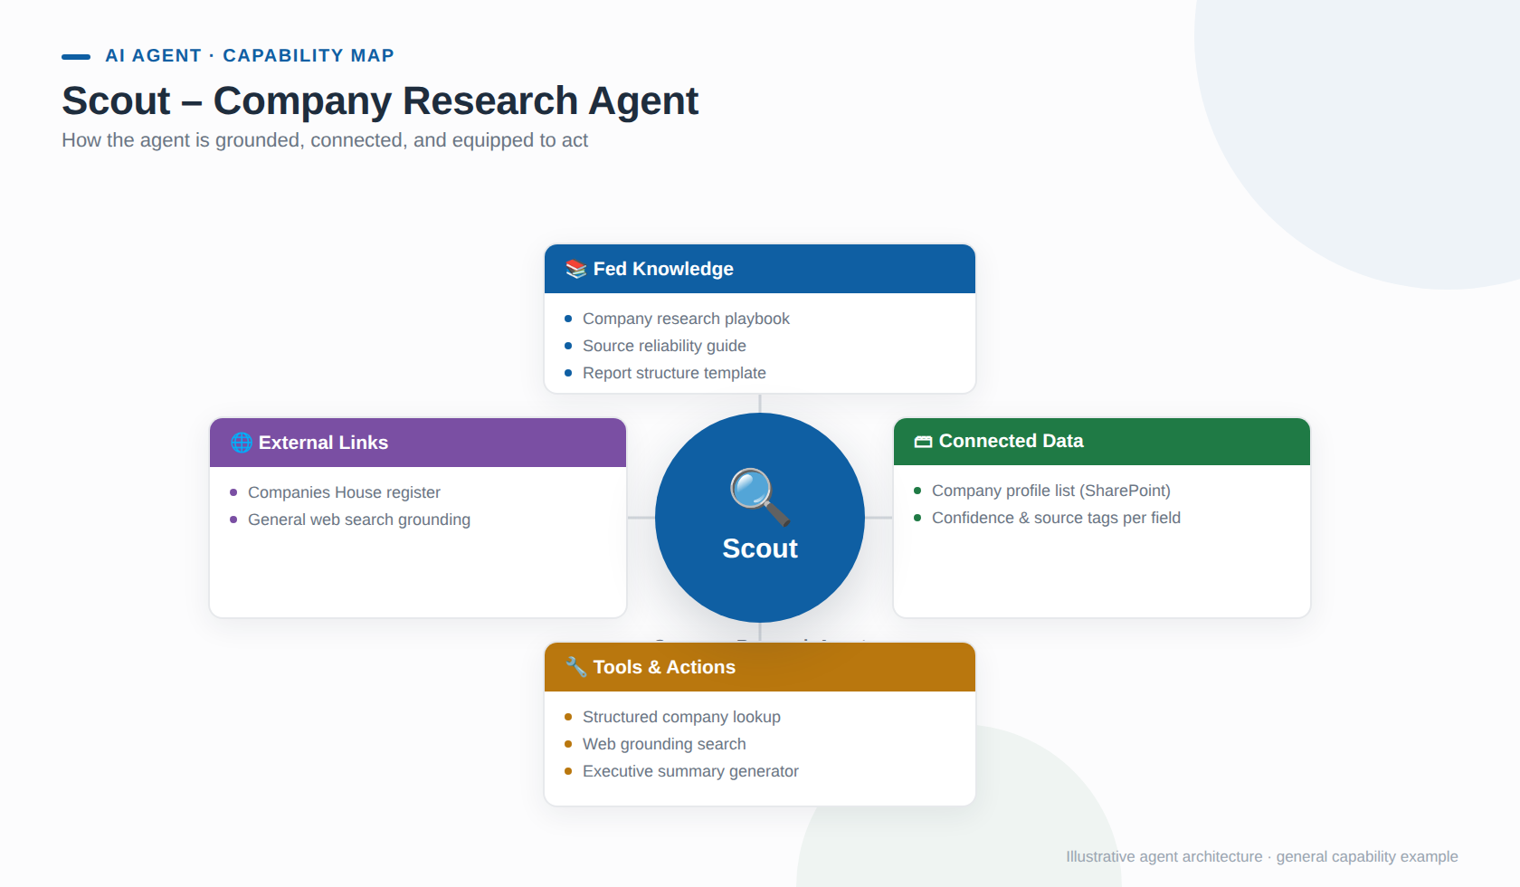Viewport: 1520px width, 887px height.
Task: Select the Tools & Actions header title
Action: point(664,667)
